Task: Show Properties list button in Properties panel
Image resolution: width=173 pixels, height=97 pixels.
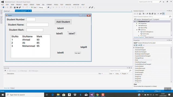Action: point(139,45)
